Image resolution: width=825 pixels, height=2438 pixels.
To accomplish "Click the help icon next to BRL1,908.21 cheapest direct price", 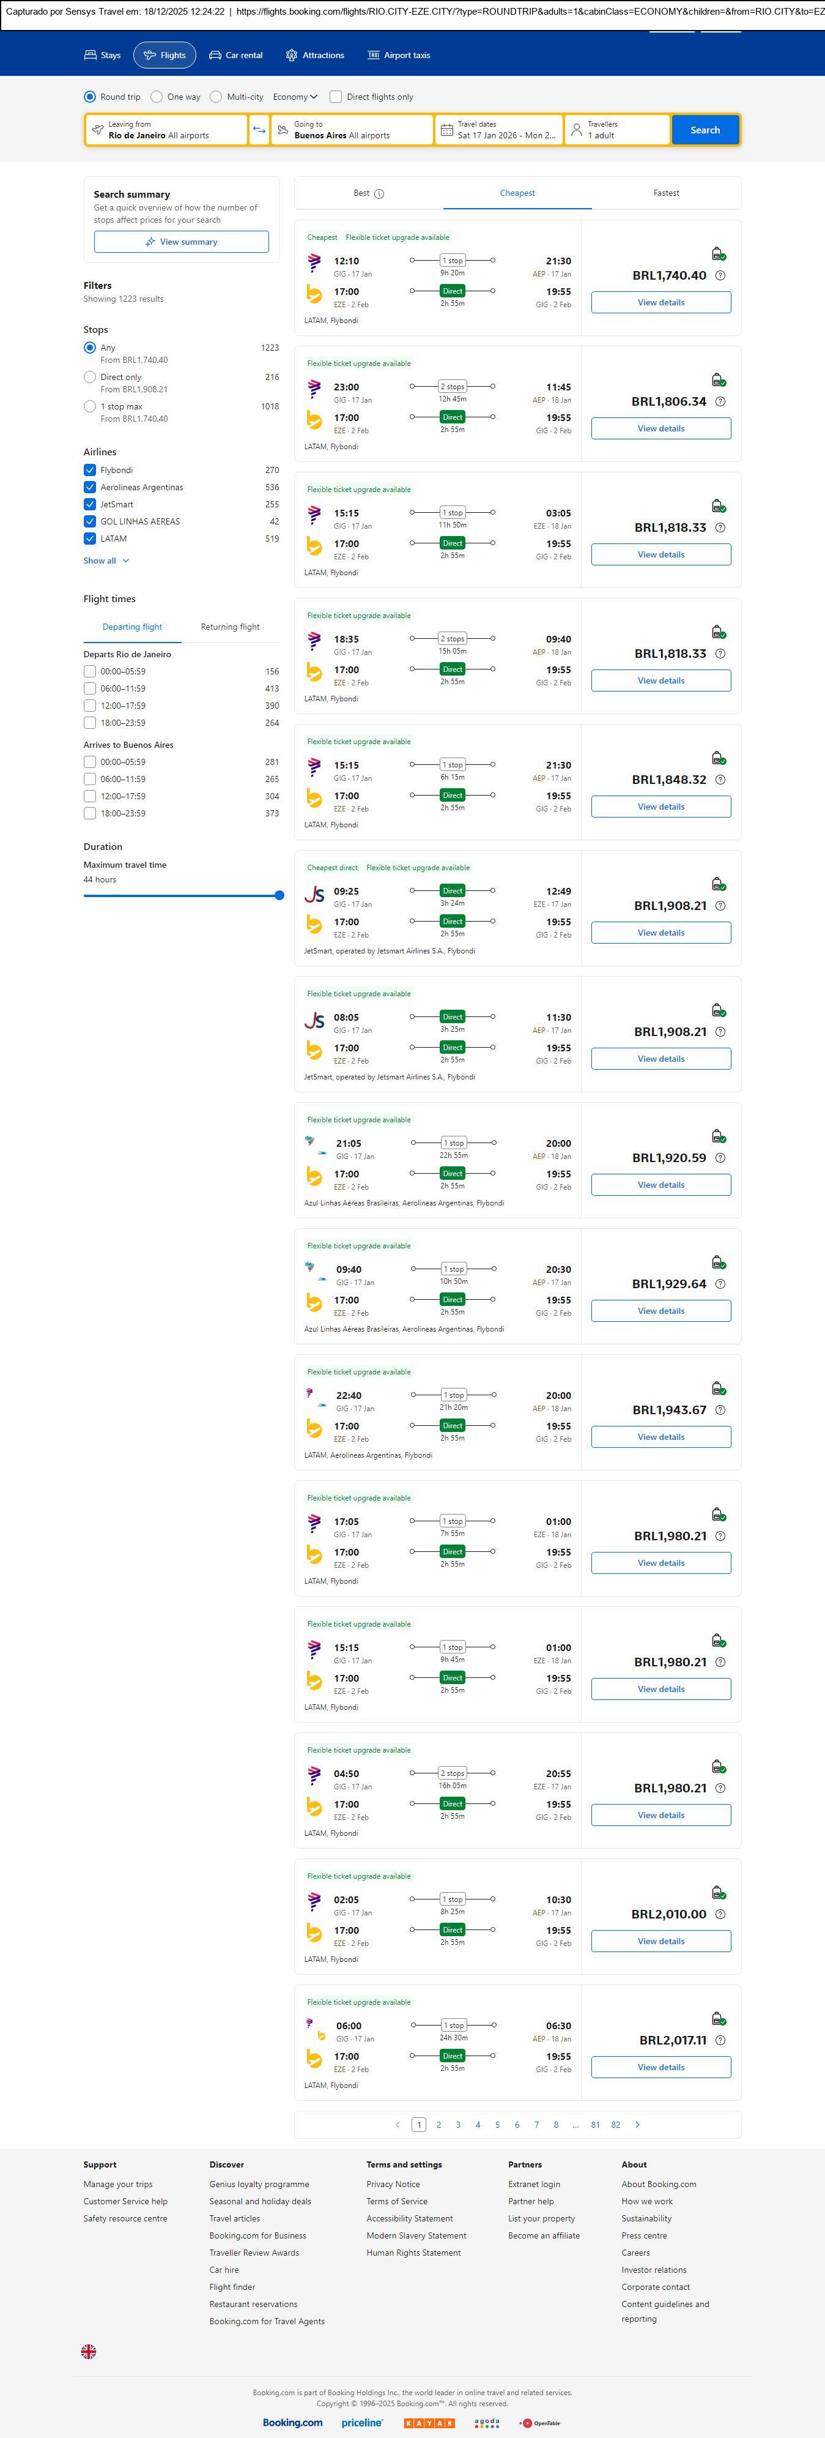I will point(720,906).
